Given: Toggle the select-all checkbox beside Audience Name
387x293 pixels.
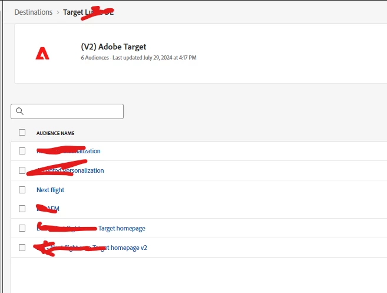Looking at the screenshot, I should 22,133.
